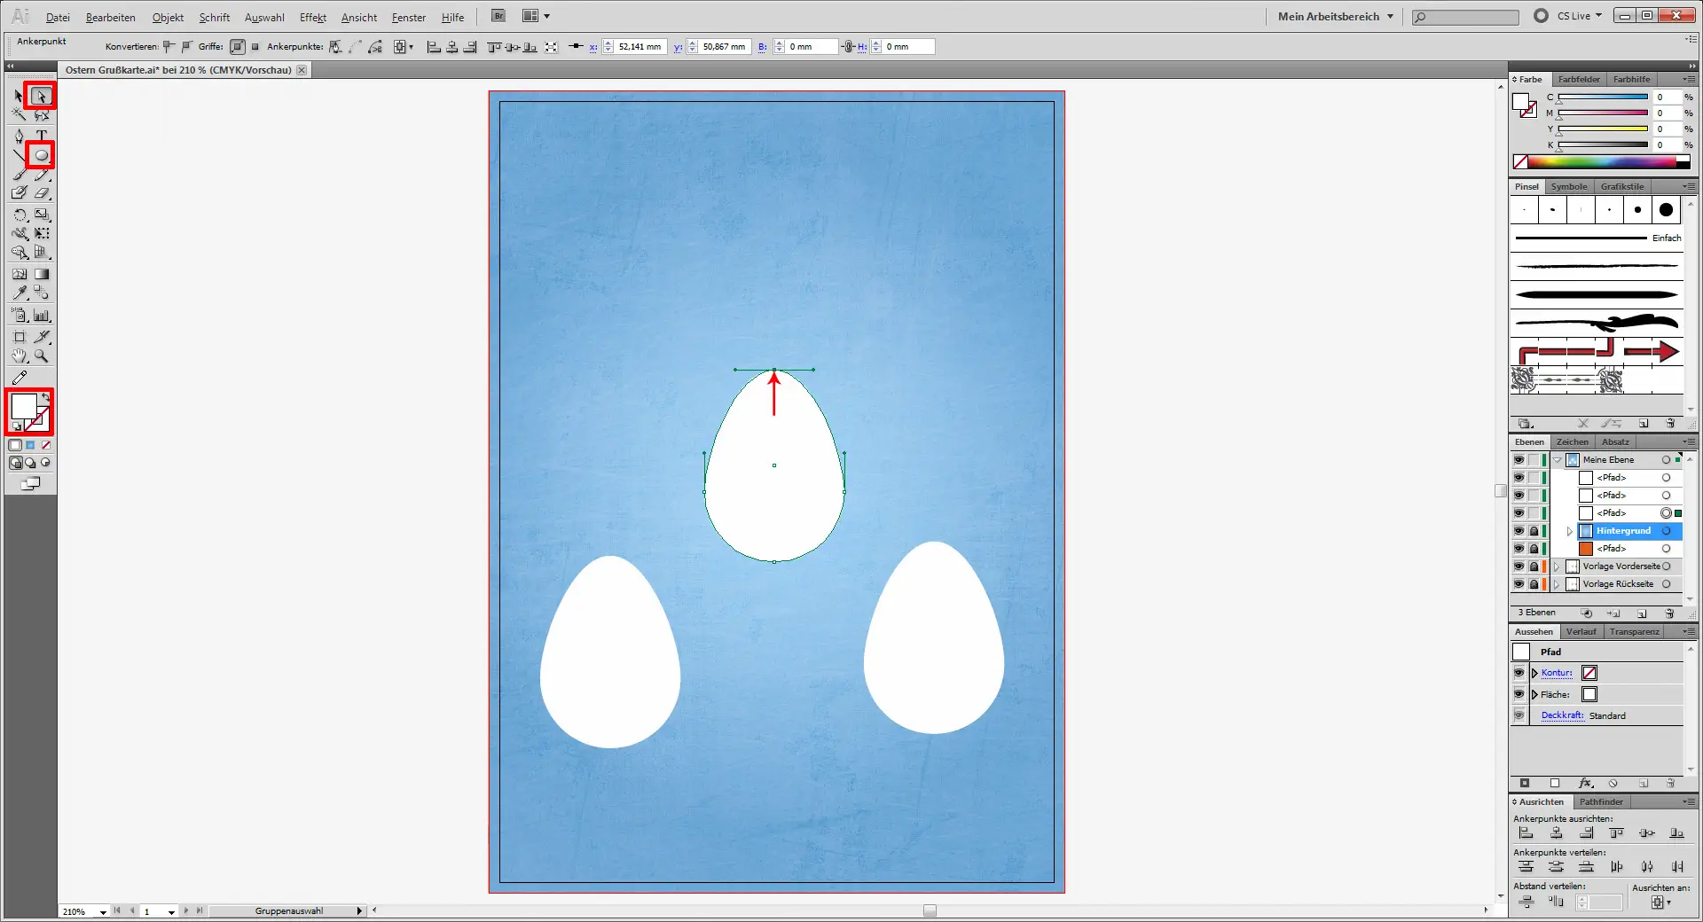The image size is (1703, 922).
Task: Hide the Hintergrund layer via eye icon
Action: pos(1519,531)
